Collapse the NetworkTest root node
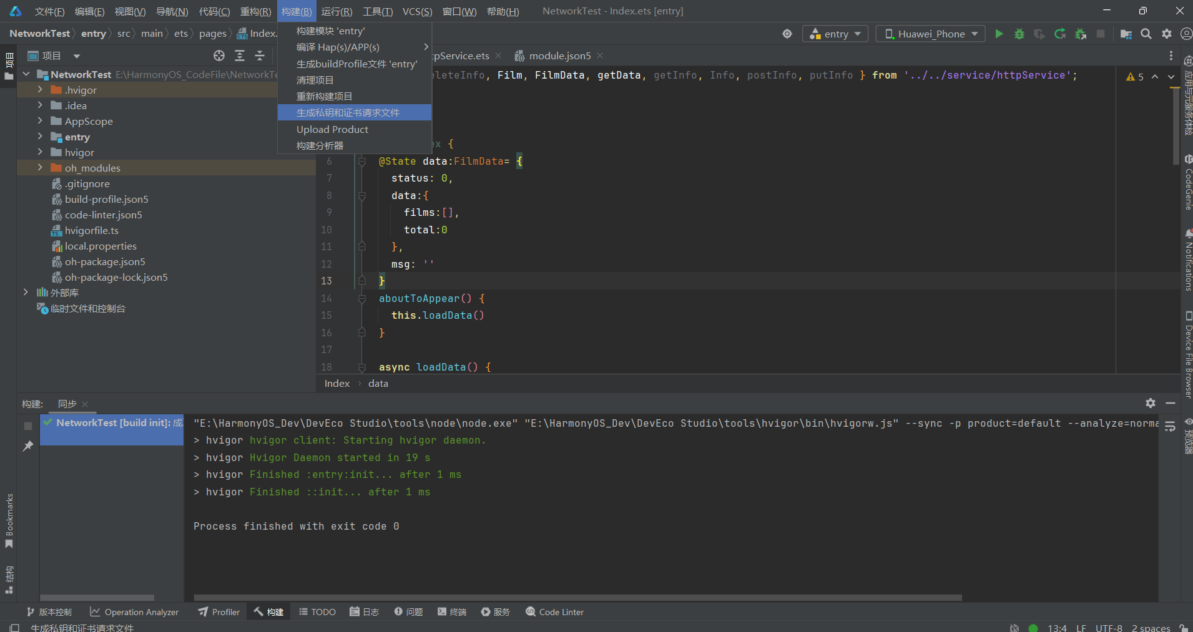The width and height of the screenshot is (1193, 632). pyautogui.click(x=26, y=74)
